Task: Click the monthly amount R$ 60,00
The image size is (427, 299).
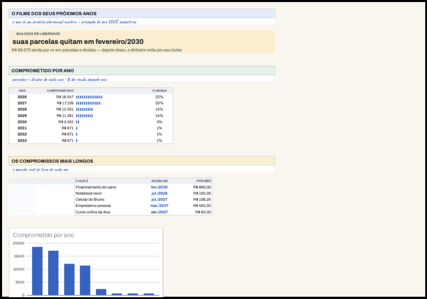Action: point(203,212)
